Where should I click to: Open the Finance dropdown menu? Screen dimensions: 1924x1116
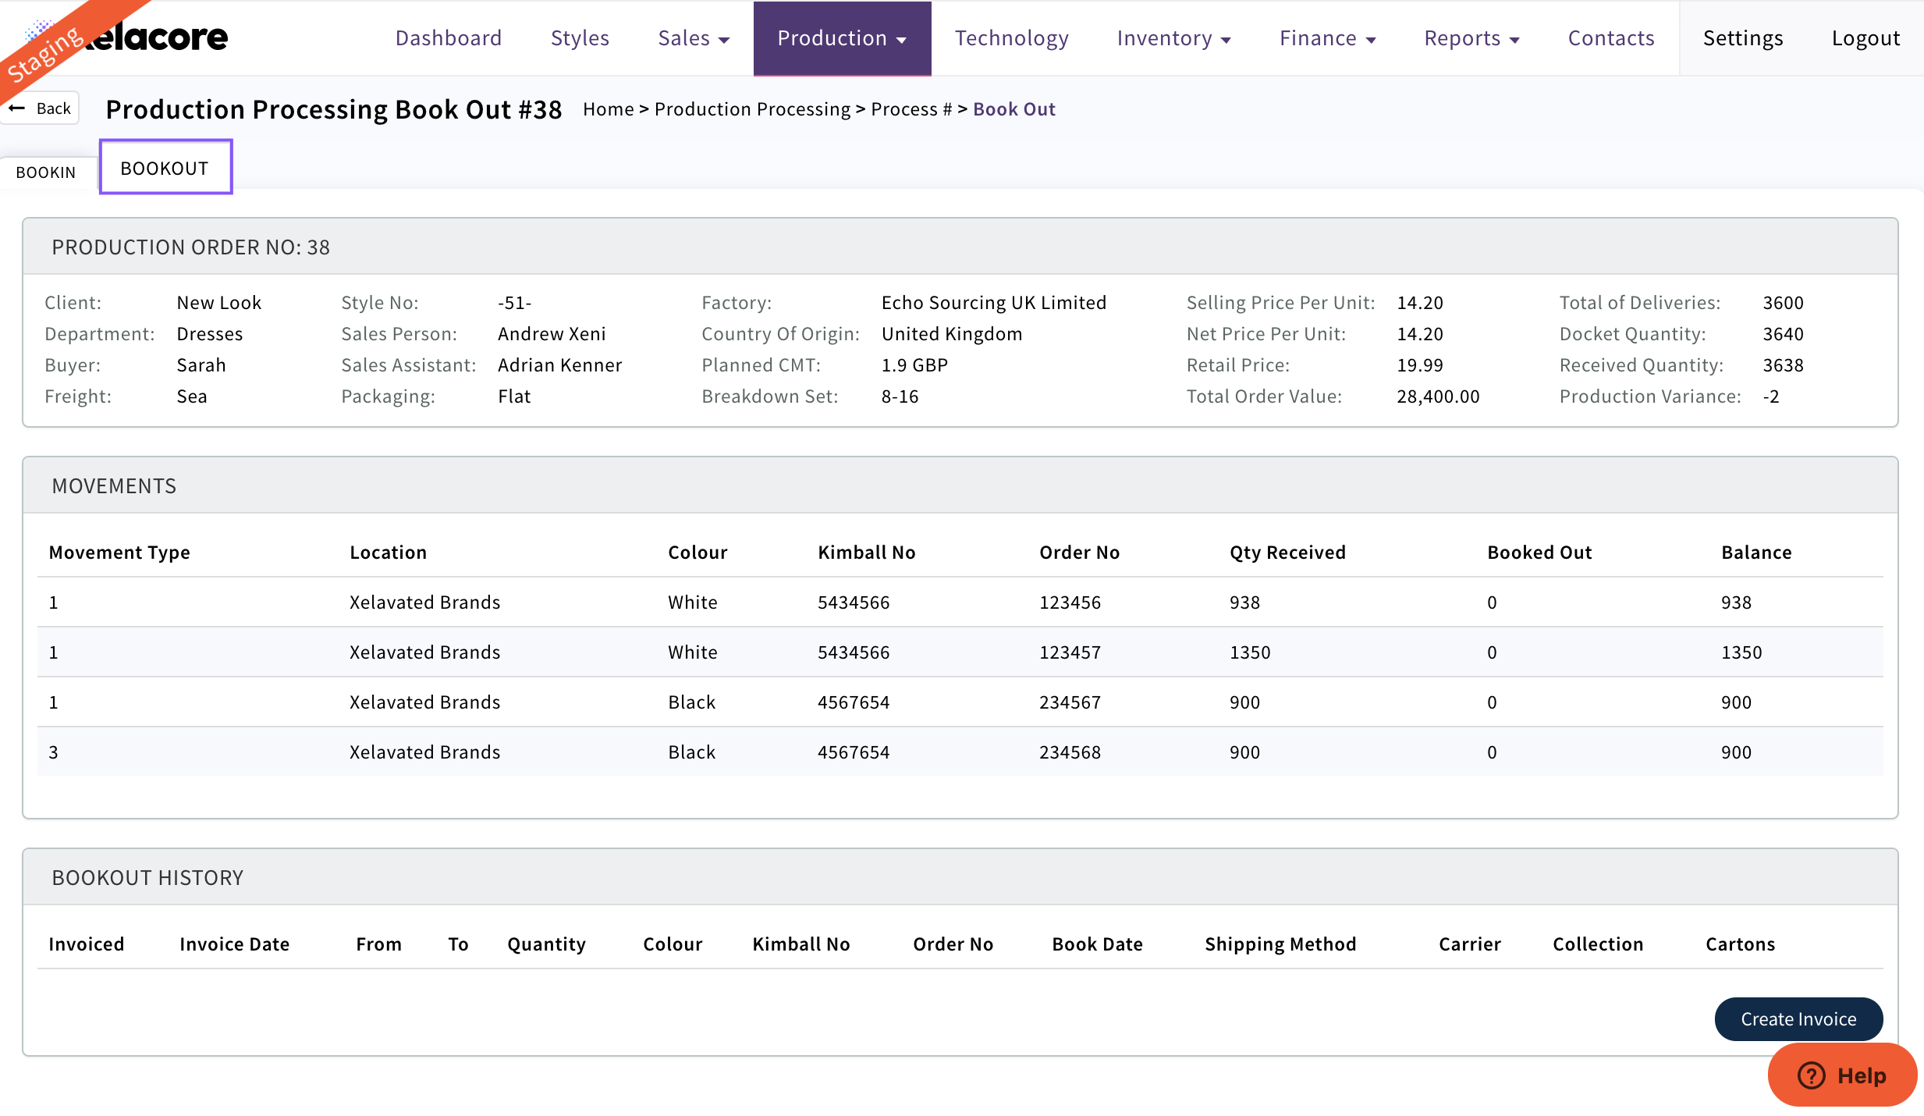pyautogui.click(x=1327, y=38)
